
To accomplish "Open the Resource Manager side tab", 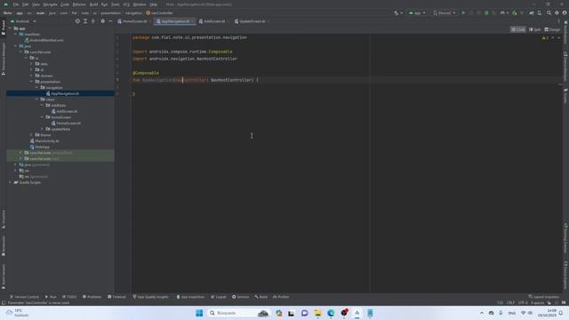I will 4,59.
